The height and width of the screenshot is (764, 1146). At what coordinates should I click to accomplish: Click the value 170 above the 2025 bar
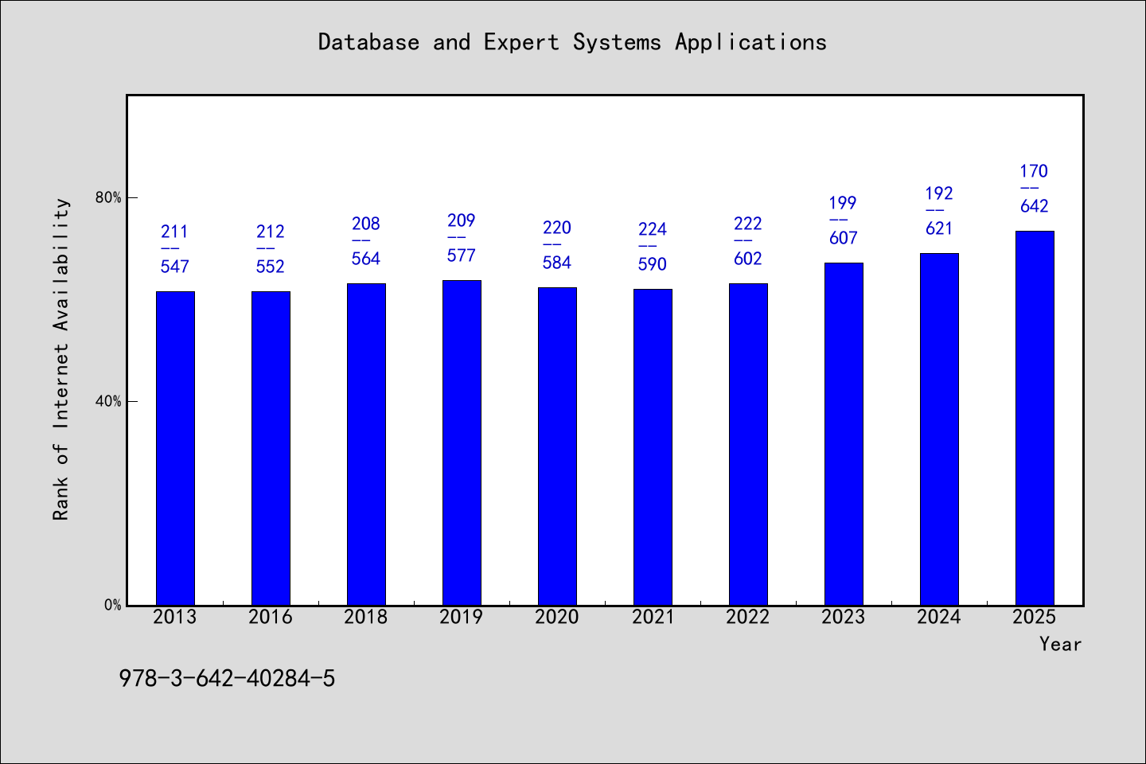tap(1035, 171)
